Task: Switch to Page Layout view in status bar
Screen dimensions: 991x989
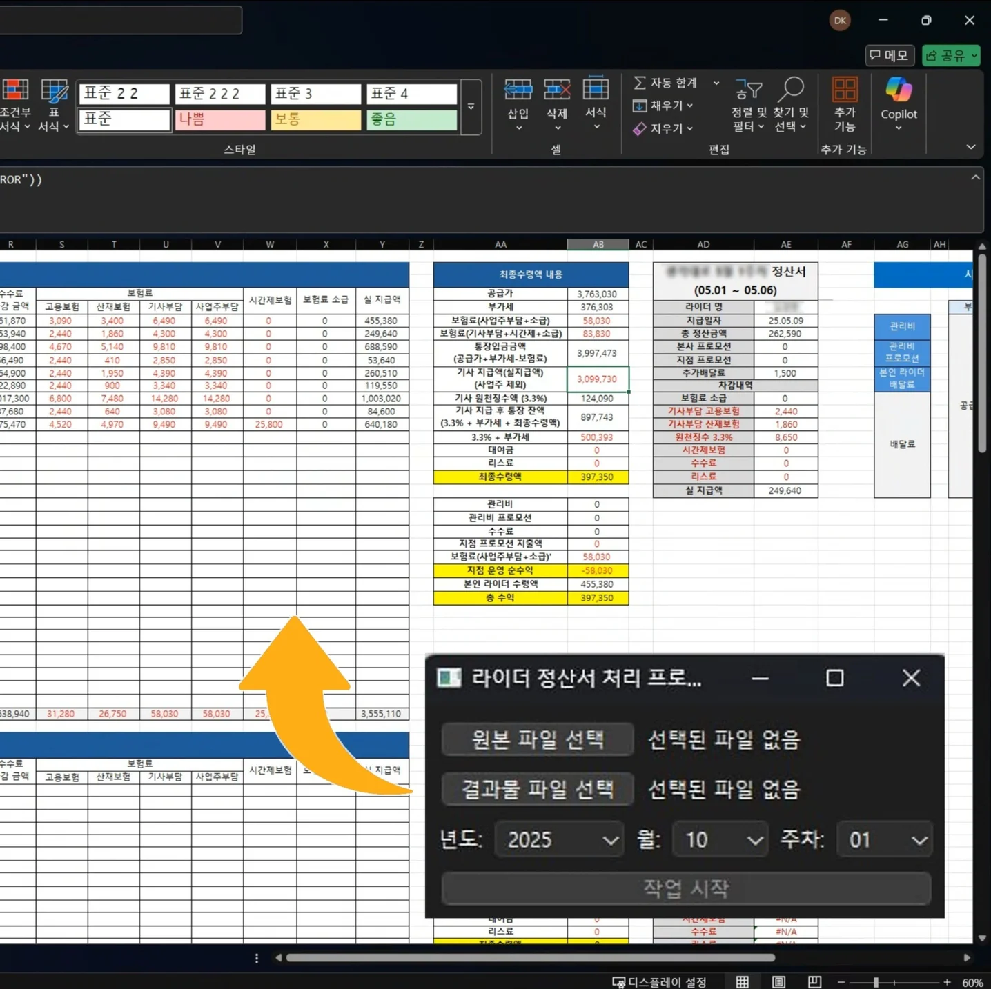Action: click(x=778, y=982)
